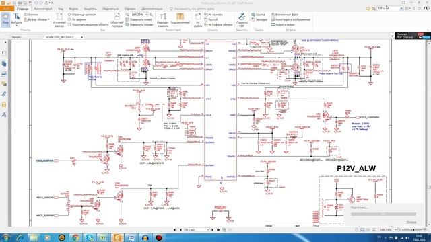Click Отмена in the Подготовка popup
This screenshot has height=242, width=431.
pos(411,222)
